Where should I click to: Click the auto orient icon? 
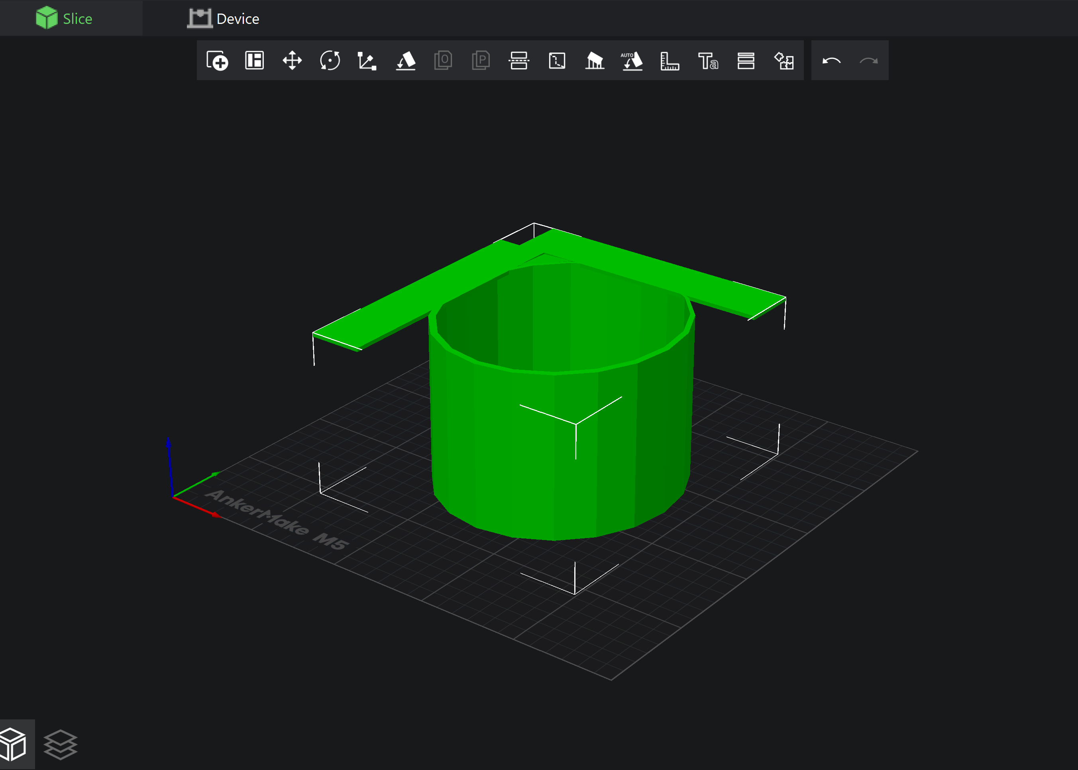632,61
